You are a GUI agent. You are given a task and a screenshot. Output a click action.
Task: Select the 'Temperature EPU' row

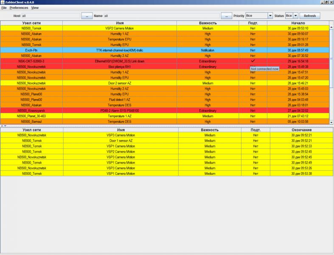click(165, 39)
